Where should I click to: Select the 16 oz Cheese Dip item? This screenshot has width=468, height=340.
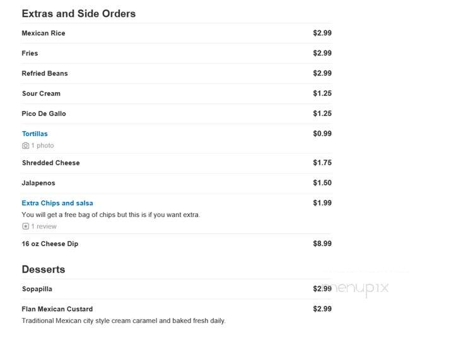[x=50, y=243]
